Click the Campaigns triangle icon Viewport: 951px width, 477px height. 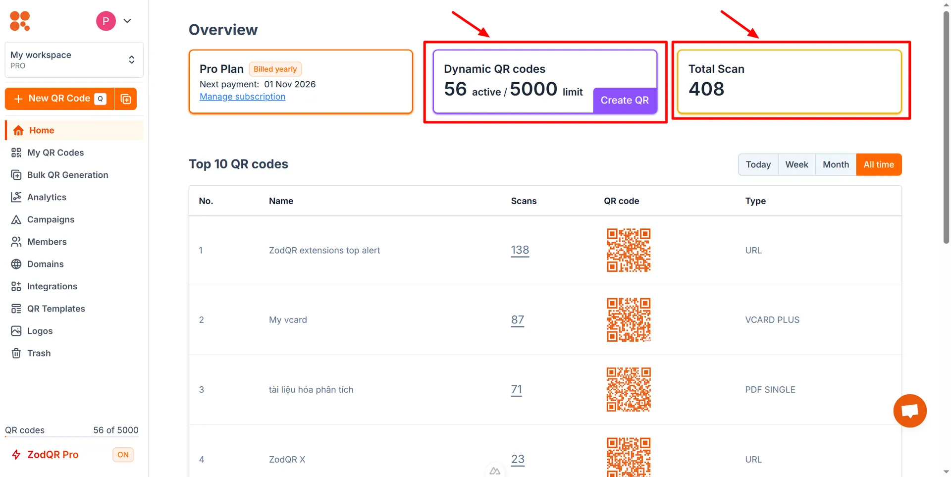[x=16, y=219]
